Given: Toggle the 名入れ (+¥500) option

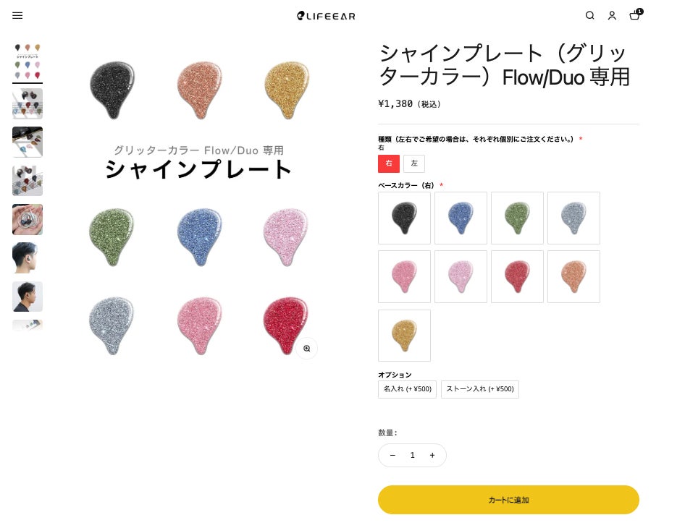Looking at the screenshot, I should 407,389.
